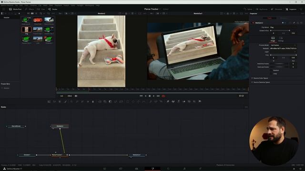The height and width of the screenshot is (171, 305).
Task: Open the Media page icon
Action: pyautogui.click(x=104, y=169)
